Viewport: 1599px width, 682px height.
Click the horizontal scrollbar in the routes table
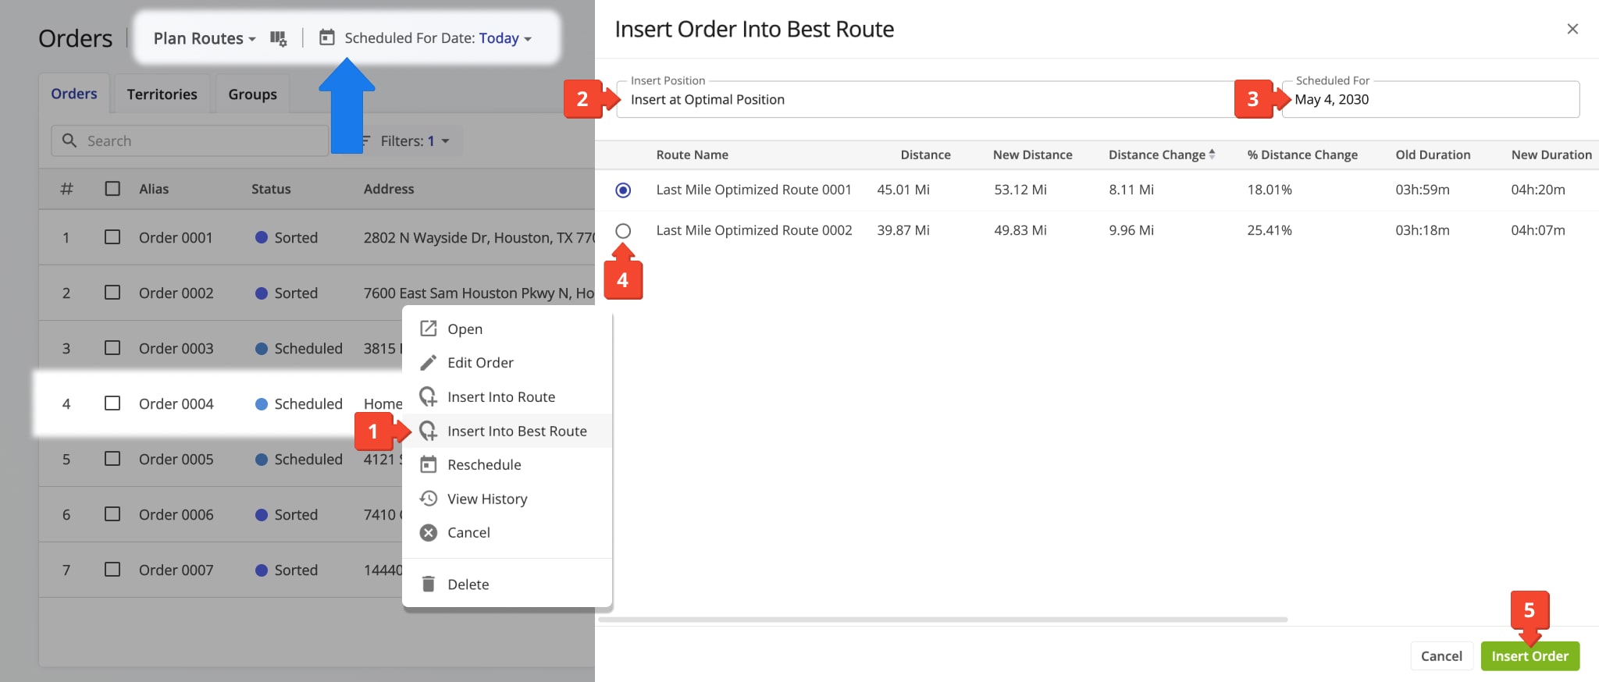pyautogui.click(x=942, y=620)
